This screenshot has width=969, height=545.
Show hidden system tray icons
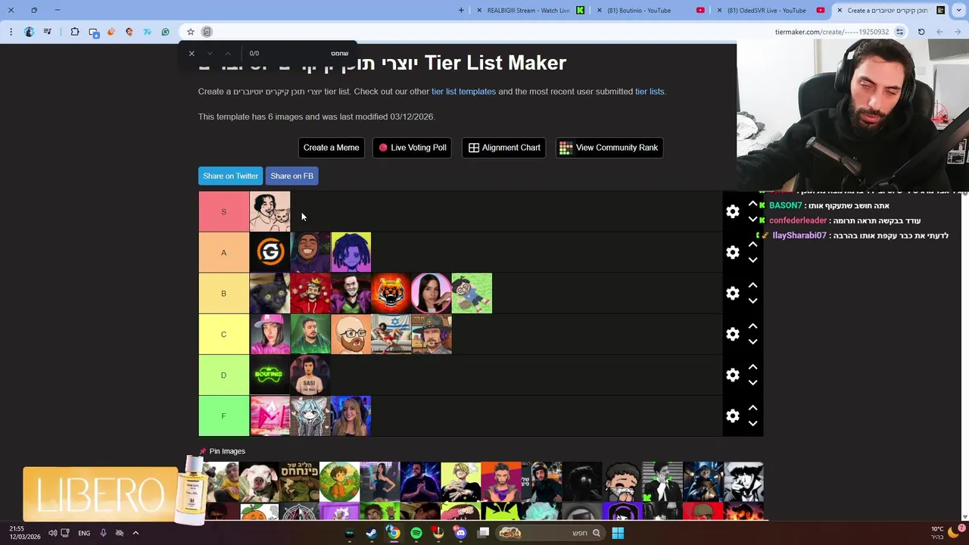click(136, 533)
